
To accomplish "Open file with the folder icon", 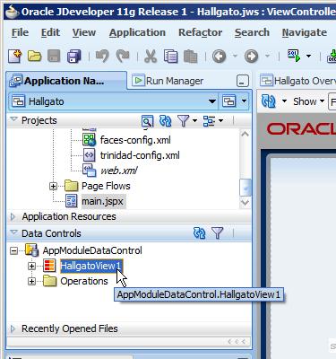I will [34, 56].
